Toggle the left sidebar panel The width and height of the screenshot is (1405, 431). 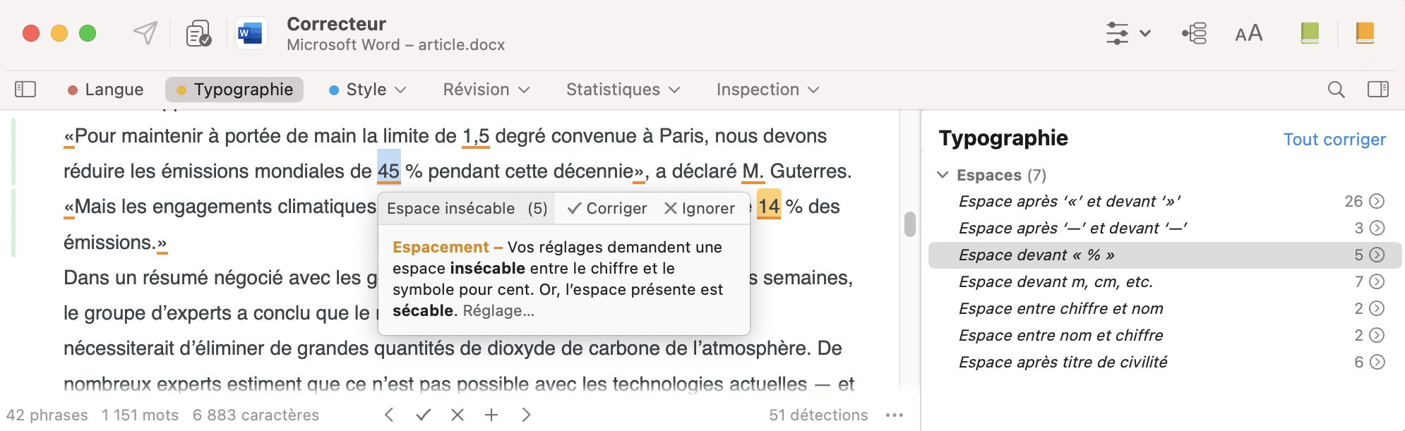pyautogui.click(x=25, y=90)
